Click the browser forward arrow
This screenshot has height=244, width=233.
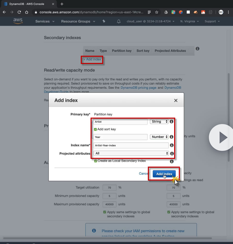point(12,12)
